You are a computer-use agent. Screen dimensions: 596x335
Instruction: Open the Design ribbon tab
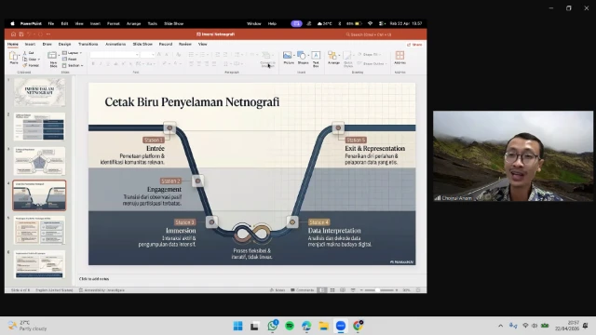pyautogui.click(x=64, y=45)
